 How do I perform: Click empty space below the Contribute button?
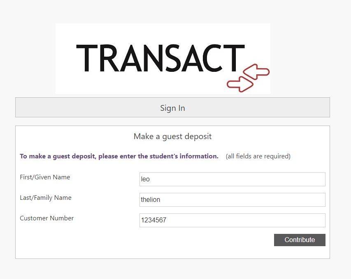coord(300,252)
